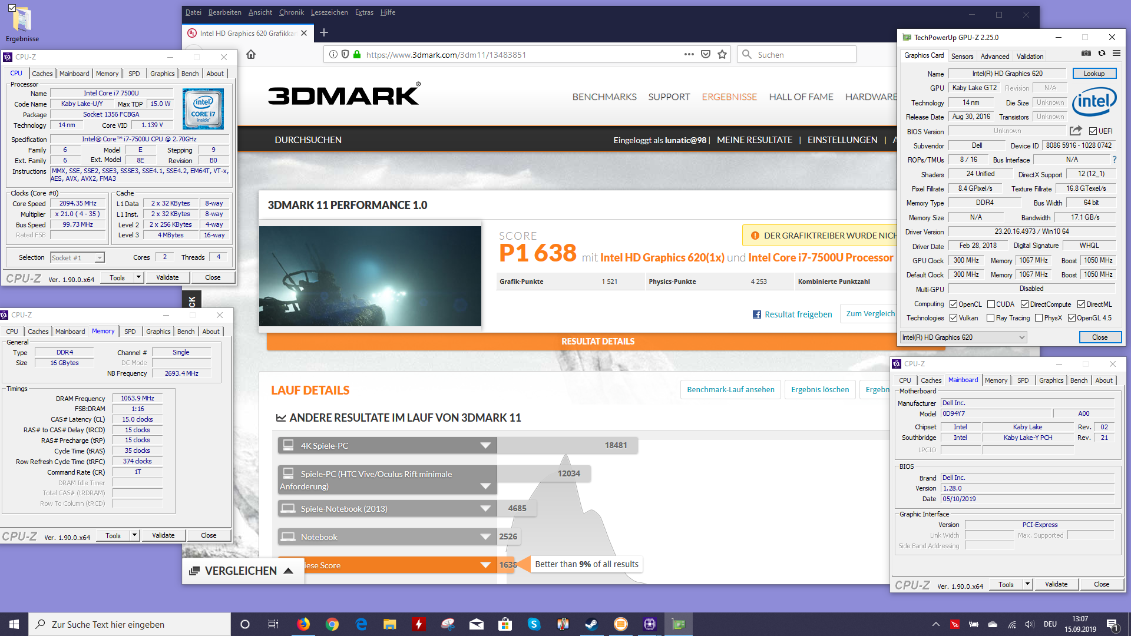1131x636 pixels.
Task: Toggle OpenGL 4.5 checkbox in GPU-Z
Action: coord(1072,318)
